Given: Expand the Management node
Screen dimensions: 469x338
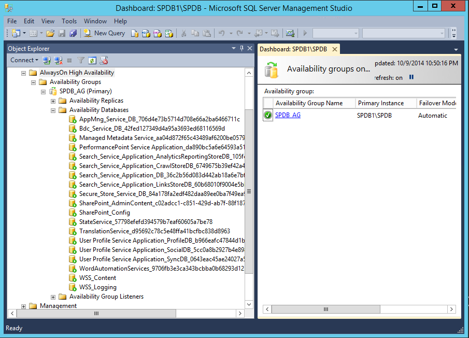Looking at the screenshot, I should (23, 306).
